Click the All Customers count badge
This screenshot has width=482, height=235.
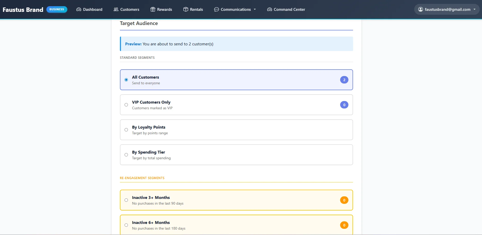(x=344, y=80)
